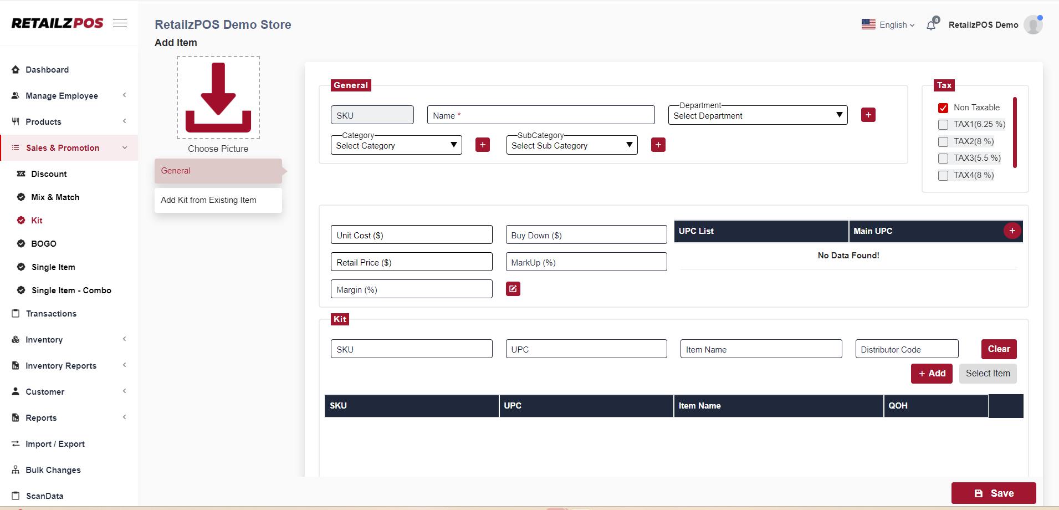Click the red edit icon near Margin
The width and height of the screenshot is (1059, 510).
click(x=513, y=289)
